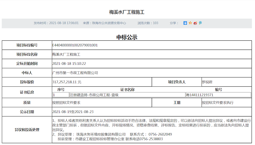Click the serial number field containing 1
Image resolution: width=255 pixels, height=145 pixels.
coord(60,95)
